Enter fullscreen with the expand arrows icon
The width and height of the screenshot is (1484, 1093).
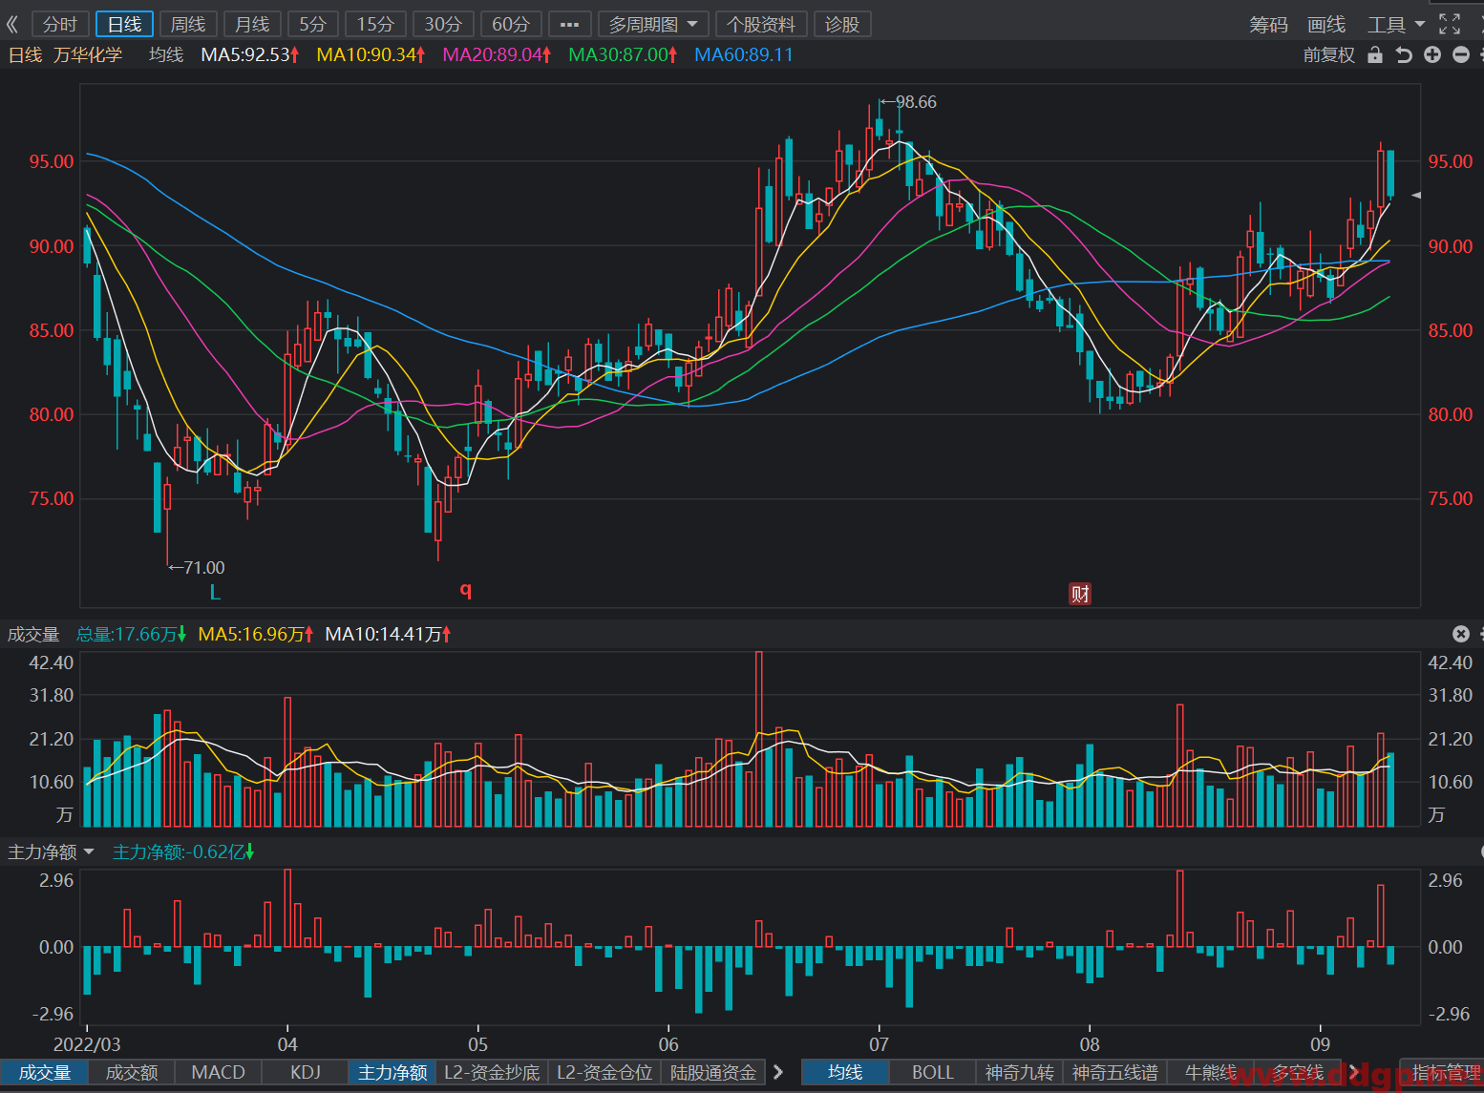pos(1450,24)
